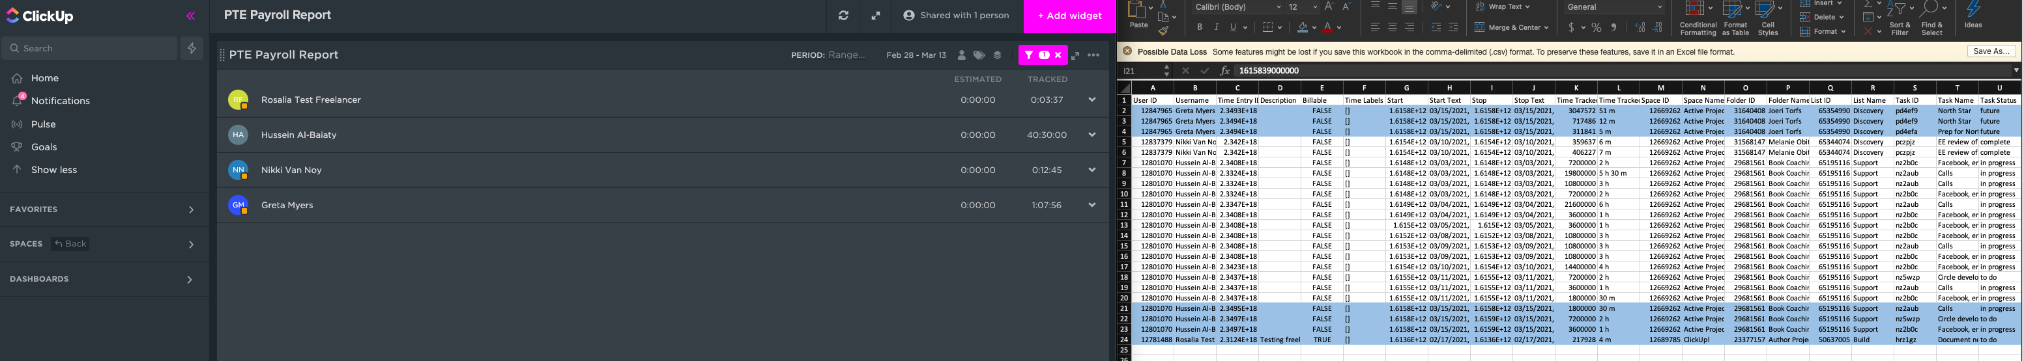This screenshot has width=2024, height=361.
Task: Change the Feb 28 - Mar 13 date range
Action: [916, 55]
